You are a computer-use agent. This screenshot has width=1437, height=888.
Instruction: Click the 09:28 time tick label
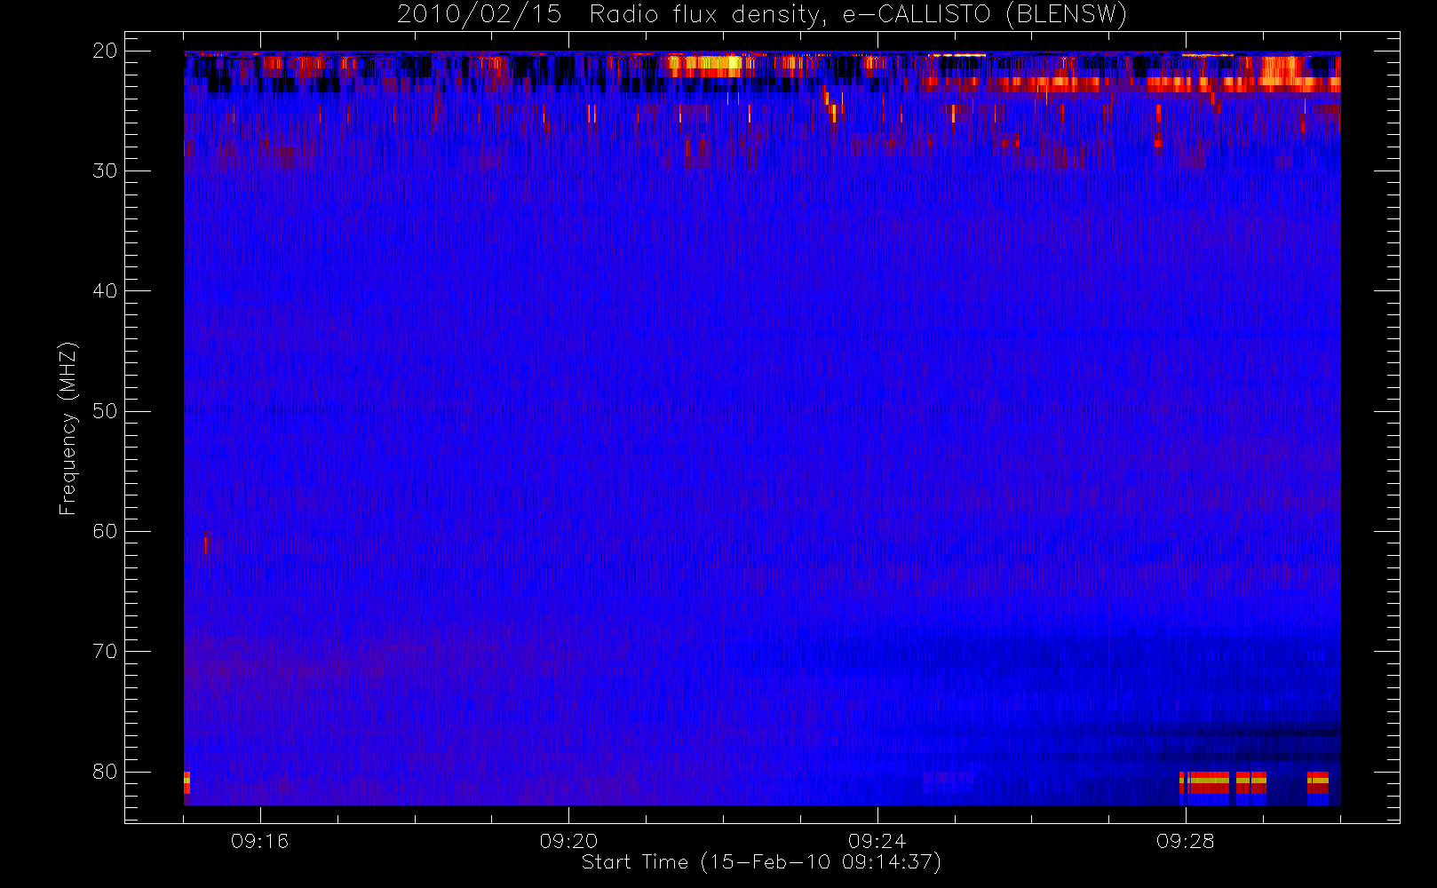tap(1185, 841)
